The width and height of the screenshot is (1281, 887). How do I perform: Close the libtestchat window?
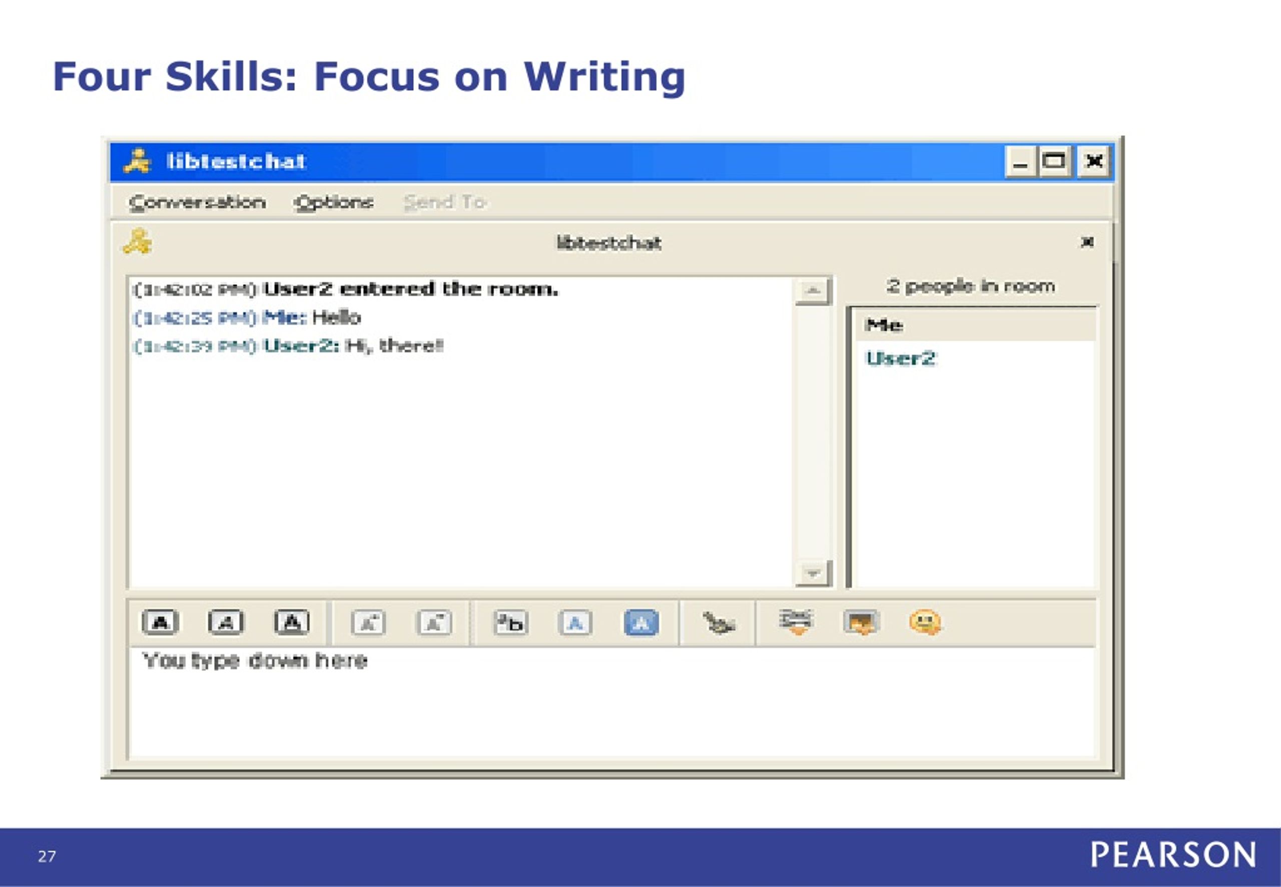(x=1094, y=162)
